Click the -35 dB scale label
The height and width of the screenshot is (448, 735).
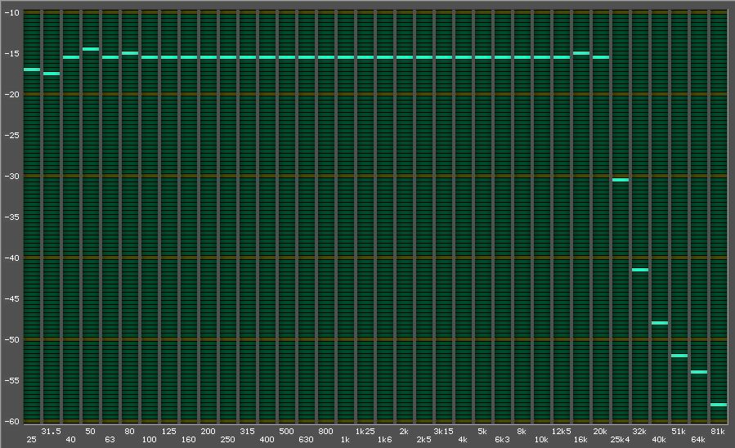point(11,217)
